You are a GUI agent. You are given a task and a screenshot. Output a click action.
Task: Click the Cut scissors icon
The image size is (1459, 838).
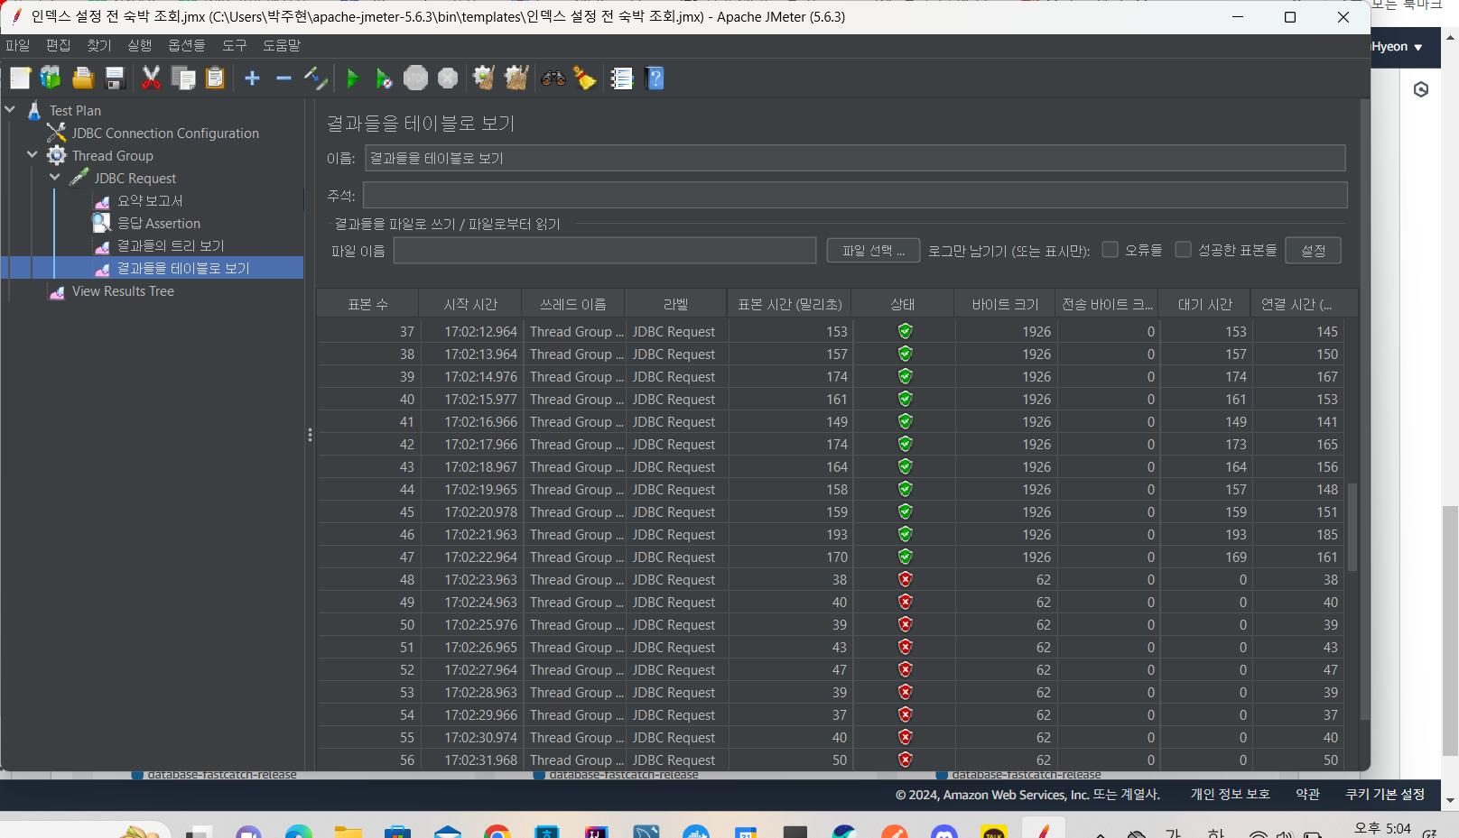tap(151, 78)
